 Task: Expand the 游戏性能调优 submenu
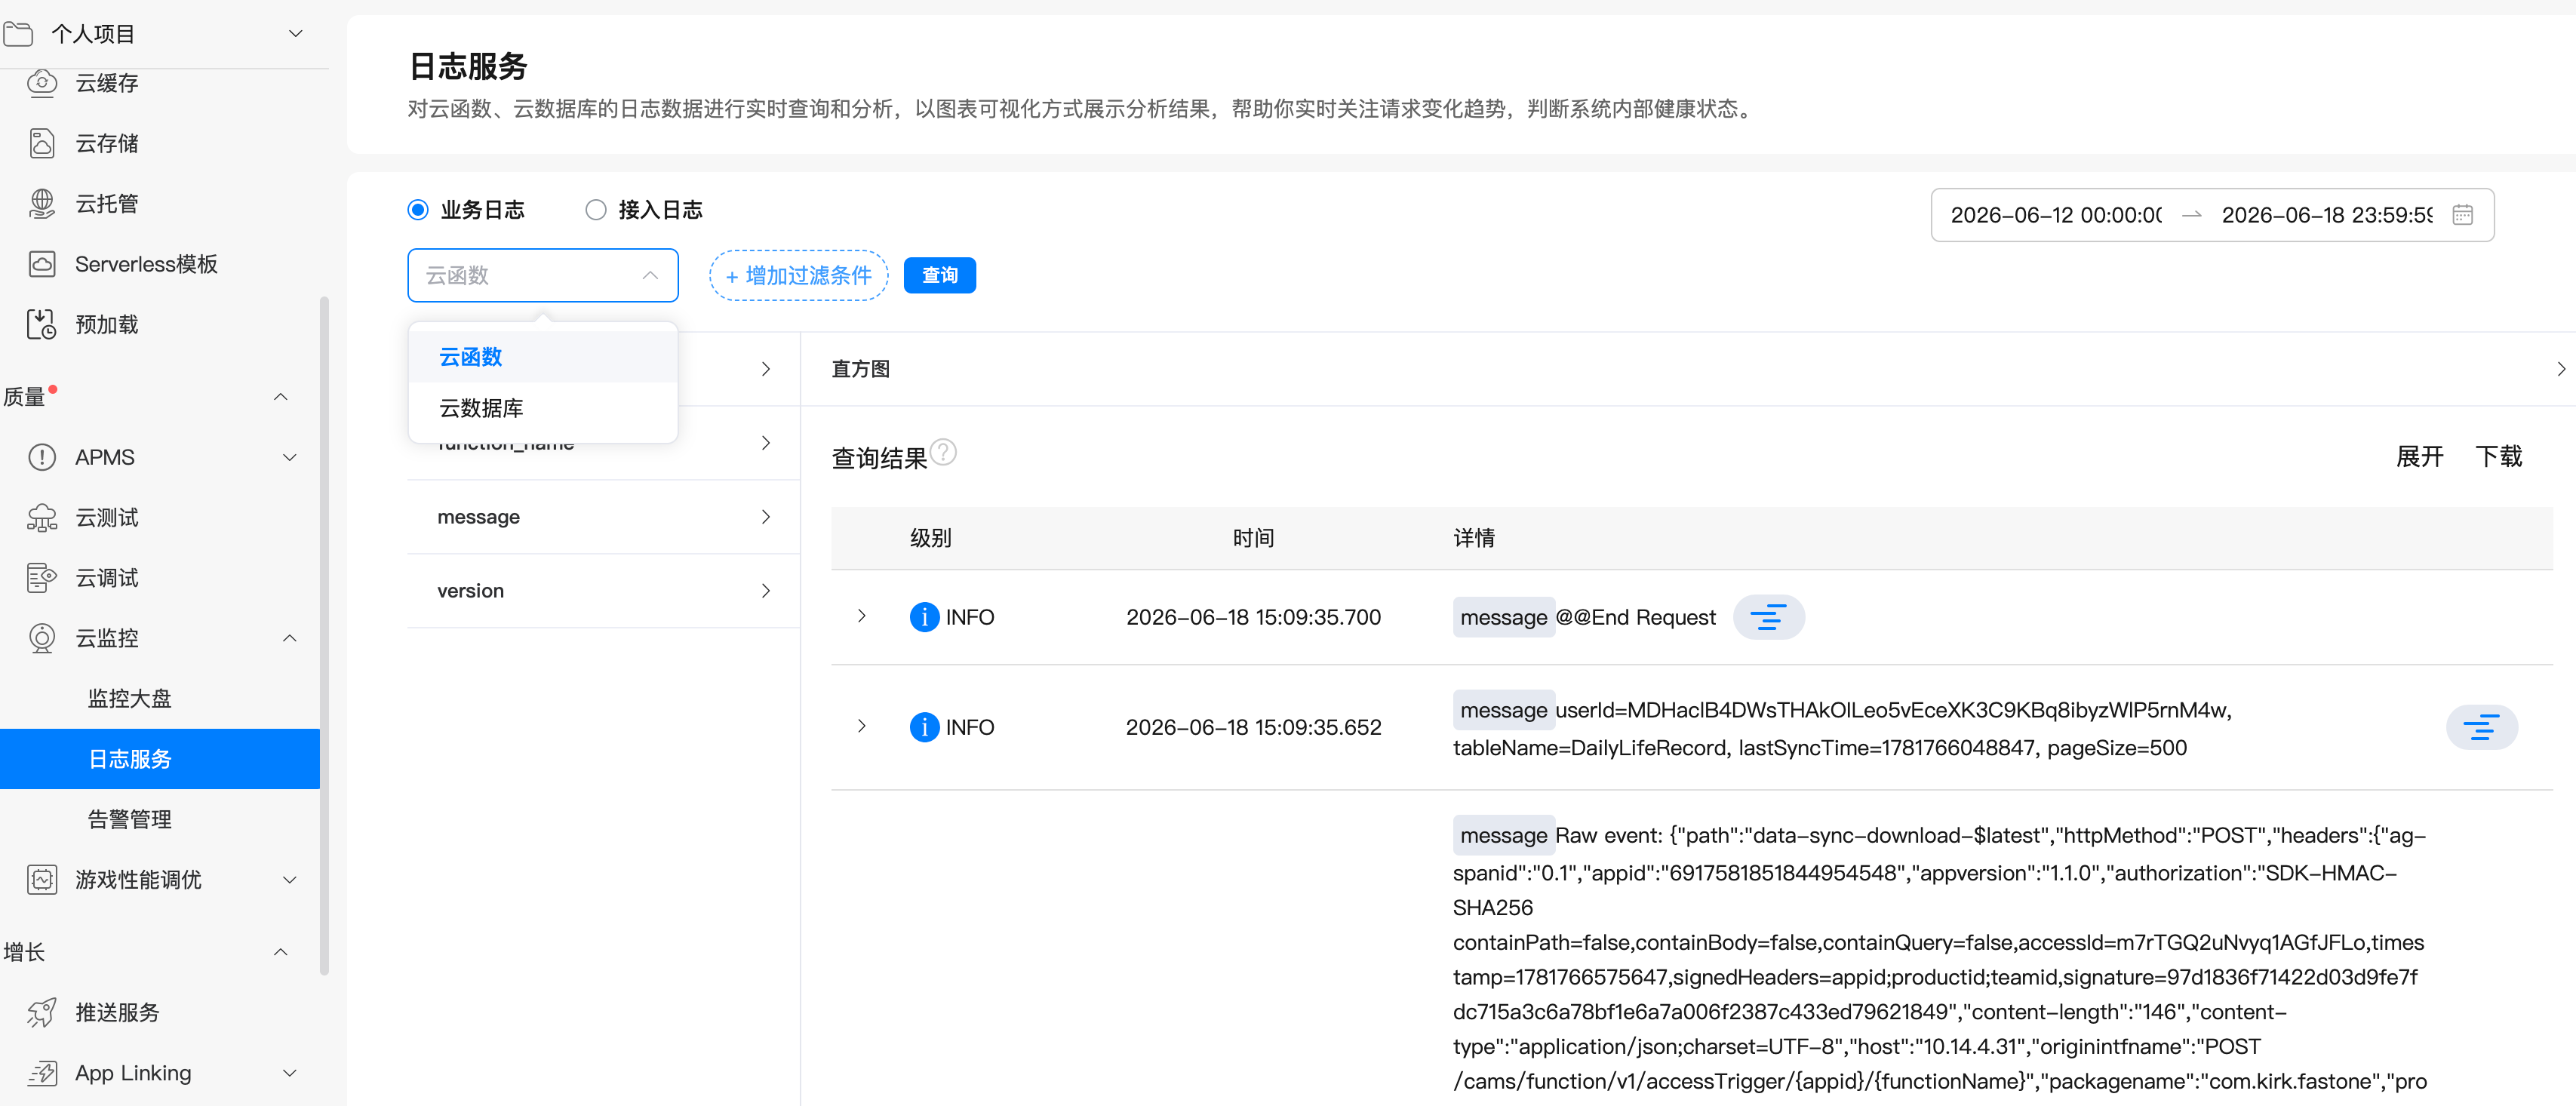(x=290, y=880)
